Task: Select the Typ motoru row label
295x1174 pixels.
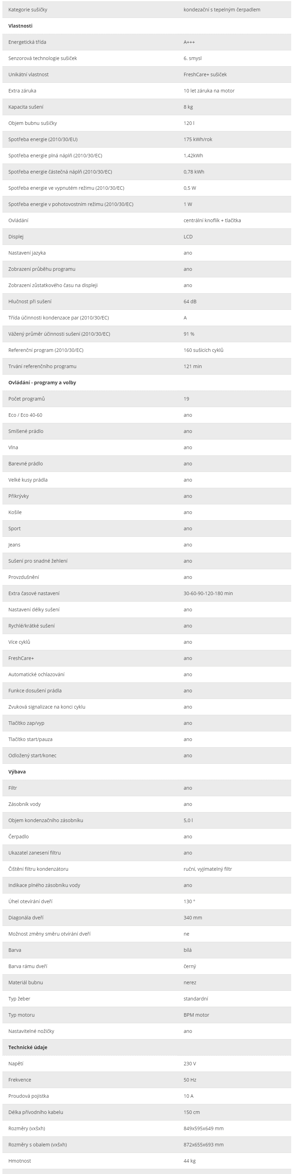Action: tap(21, 1015)
